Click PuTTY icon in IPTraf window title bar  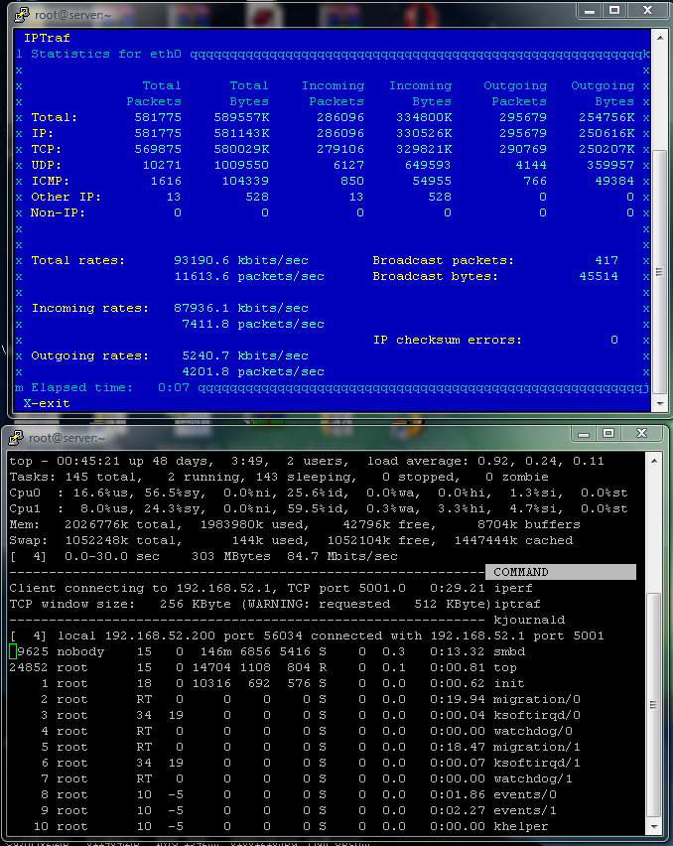coord(22,15)
